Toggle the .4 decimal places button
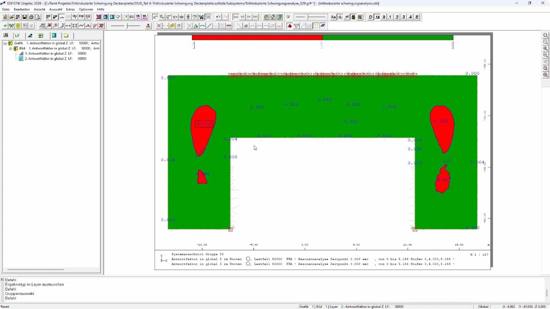This screenshot has width=550, height=309. coord(410,17)
